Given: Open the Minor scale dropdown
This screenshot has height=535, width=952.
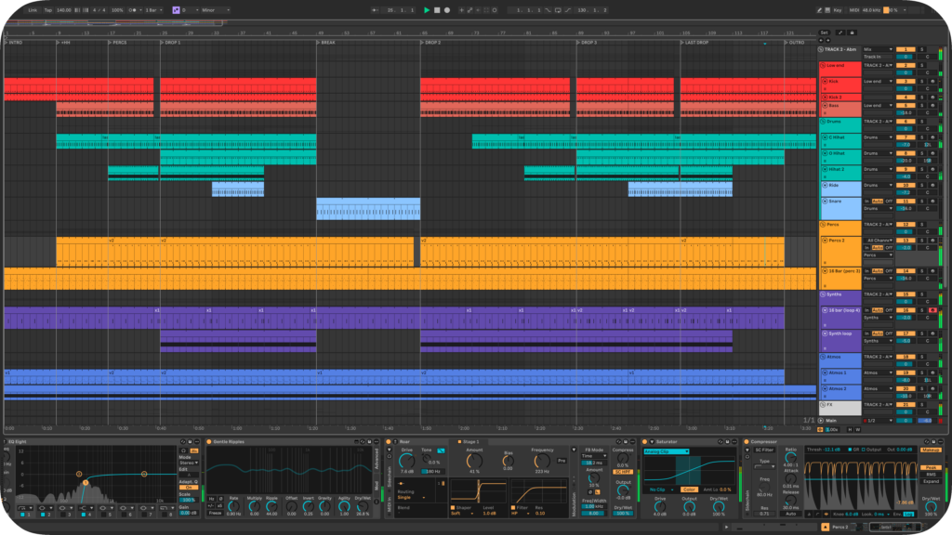Looking at the screenshot, I should coord(215,9).
